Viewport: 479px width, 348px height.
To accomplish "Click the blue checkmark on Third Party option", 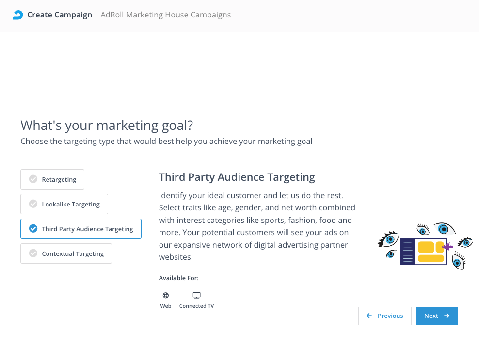I will 33,229.
